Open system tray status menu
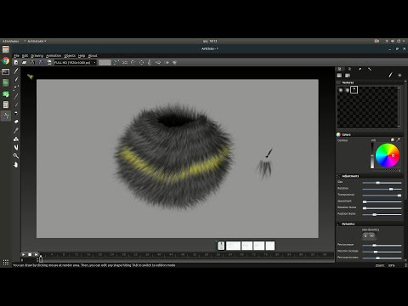408x306 pixels. [x=395, y=41]
